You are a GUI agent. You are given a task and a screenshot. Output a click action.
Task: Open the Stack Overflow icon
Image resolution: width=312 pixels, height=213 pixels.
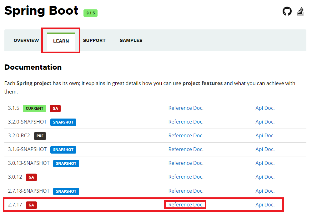300,11
